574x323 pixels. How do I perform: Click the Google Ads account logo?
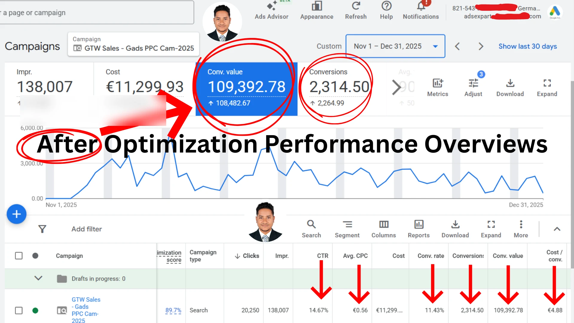pyautogui.click(x=555, y=12)
